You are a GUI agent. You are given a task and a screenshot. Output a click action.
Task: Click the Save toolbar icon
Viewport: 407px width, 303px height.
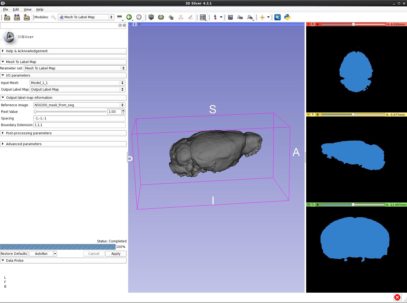click(27, 17)
